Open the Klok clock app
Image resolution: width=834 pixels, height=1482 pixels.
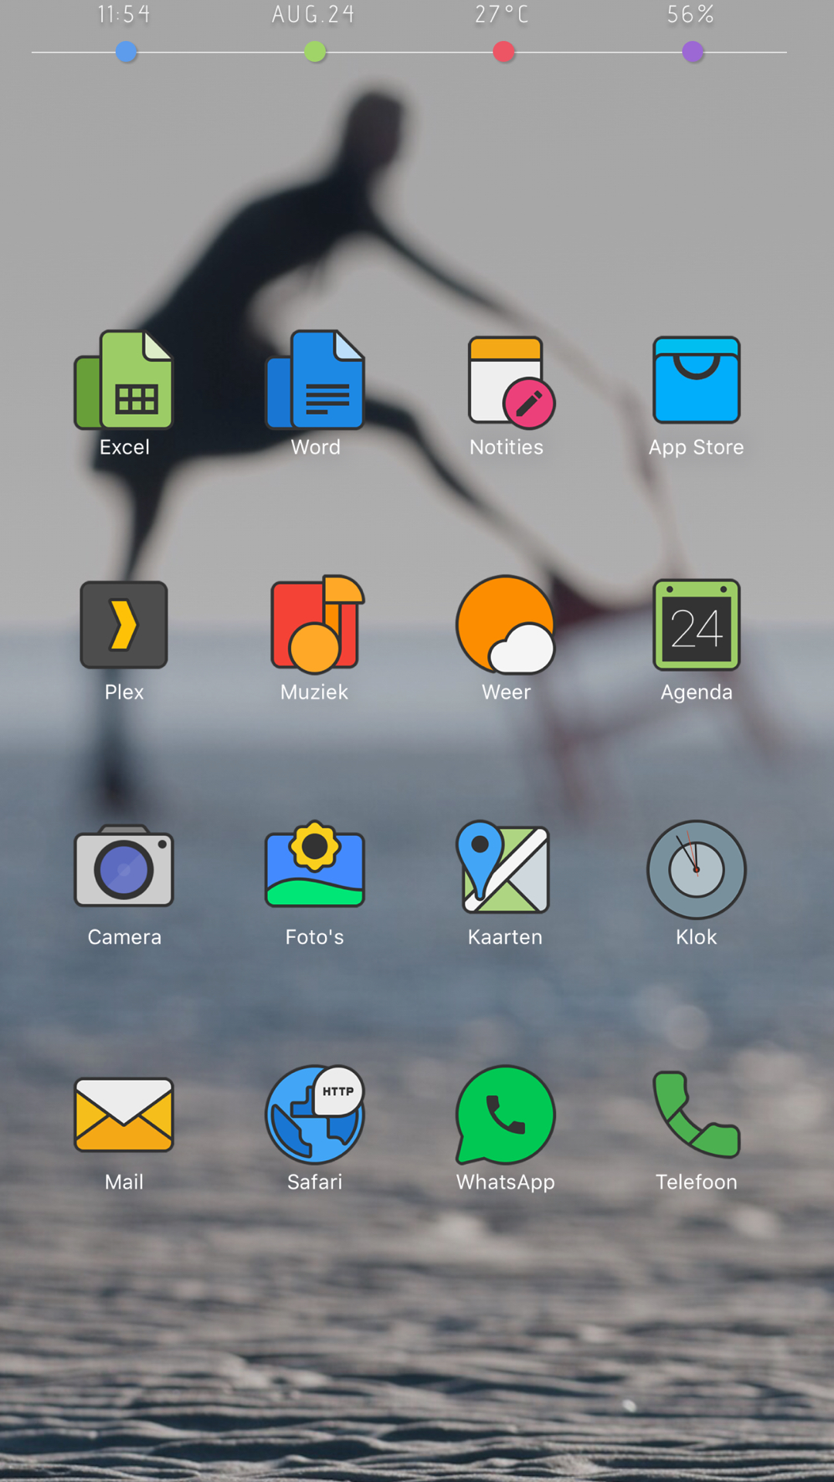697,869
